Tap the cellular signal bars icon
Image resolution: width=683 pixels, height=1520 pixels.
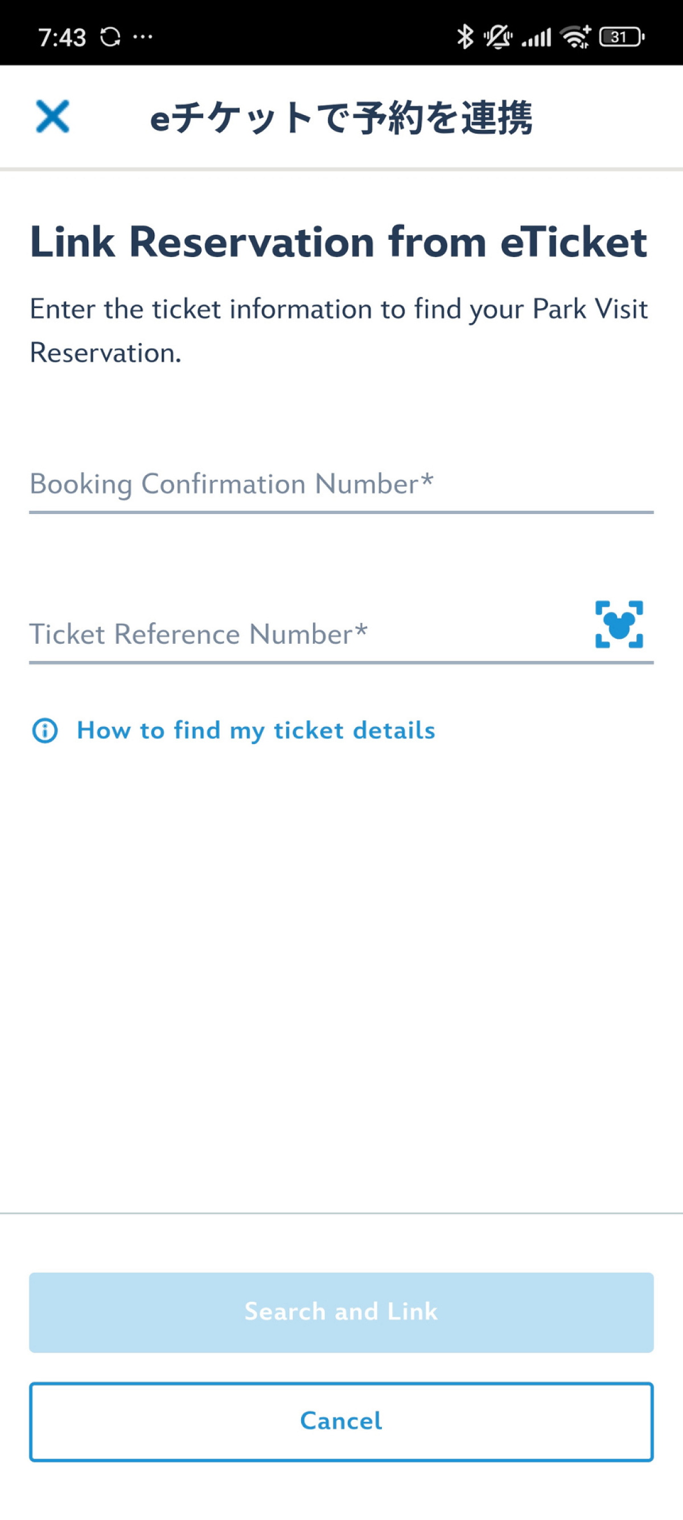point(536,38)
